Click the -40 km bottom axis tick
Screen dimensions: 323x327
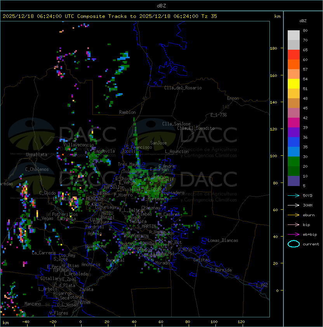(x=26, y=322)
